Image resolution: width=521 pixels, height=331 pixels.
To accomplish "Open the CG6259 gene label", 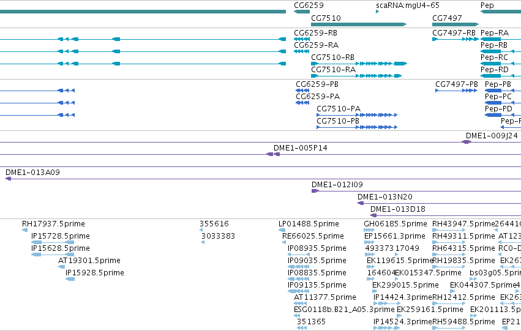I will click(x=309, y=6).
